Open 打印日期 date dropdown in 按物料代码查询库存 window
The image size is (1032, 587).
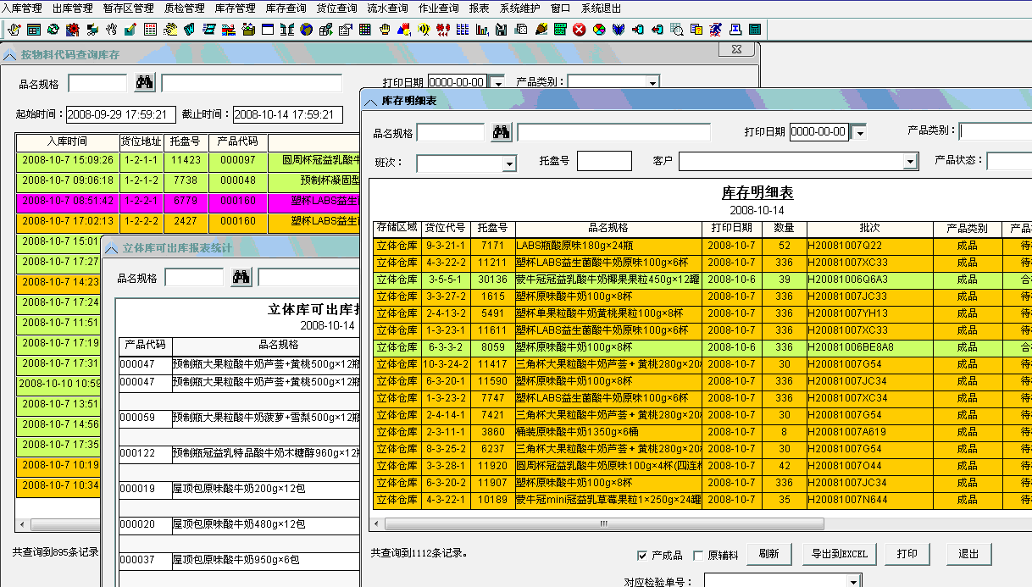point(497,83)
